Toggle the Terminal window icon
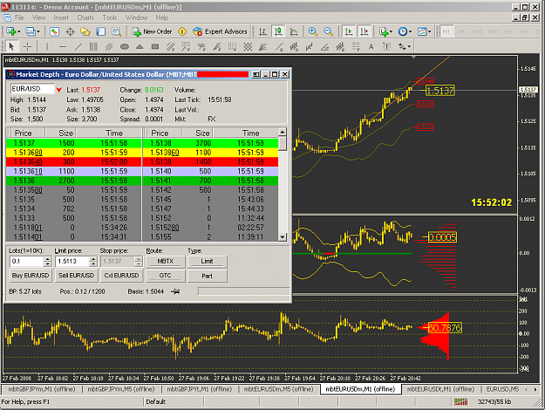 click(101, 31)
